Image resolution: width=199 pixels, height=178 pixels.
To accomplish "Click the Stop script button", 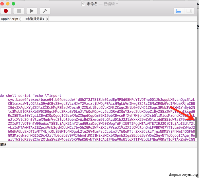I will [x=19, y=11].
